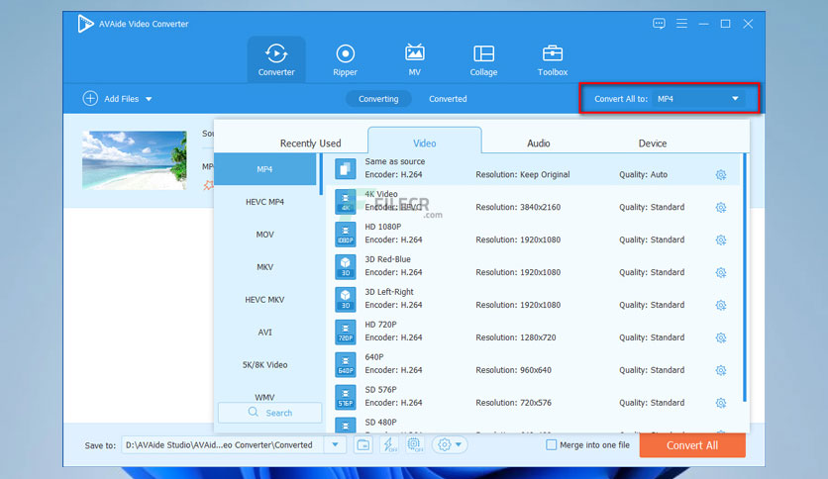Select the 5K/8K Video format
828x479 pixels.
265,365
